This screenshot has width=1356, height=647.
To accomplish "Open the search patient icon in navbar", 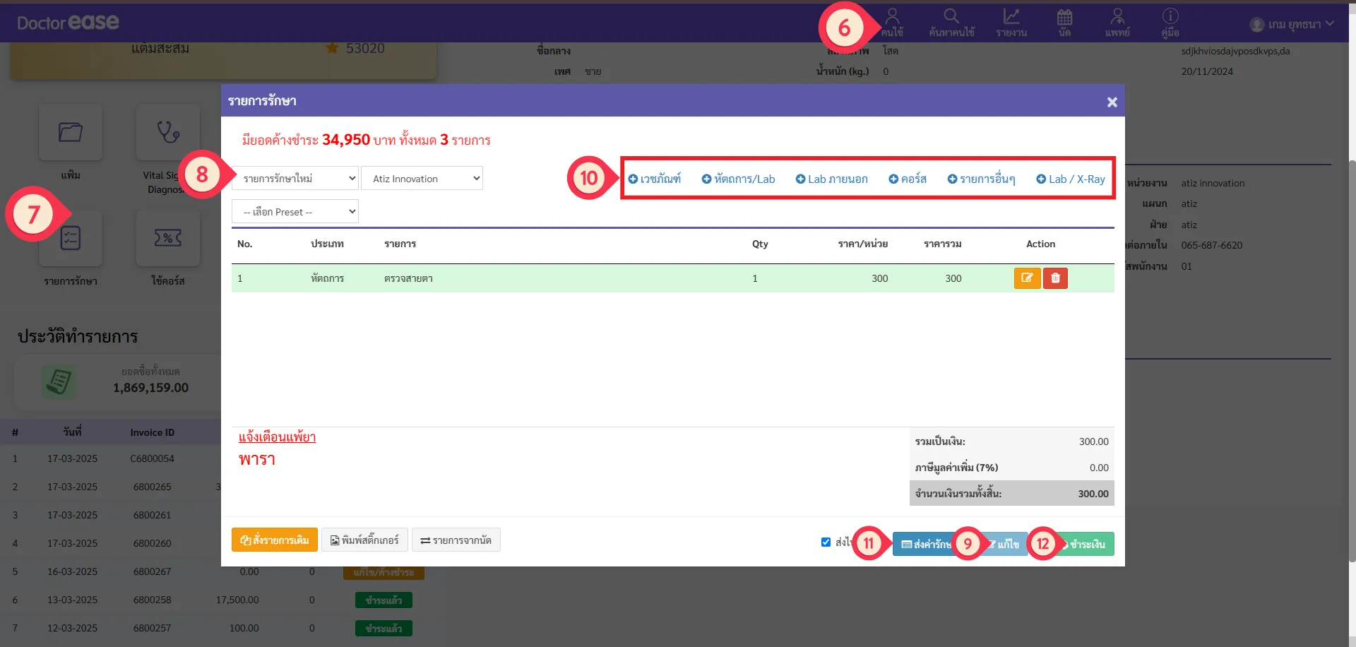I will point(951,23).
